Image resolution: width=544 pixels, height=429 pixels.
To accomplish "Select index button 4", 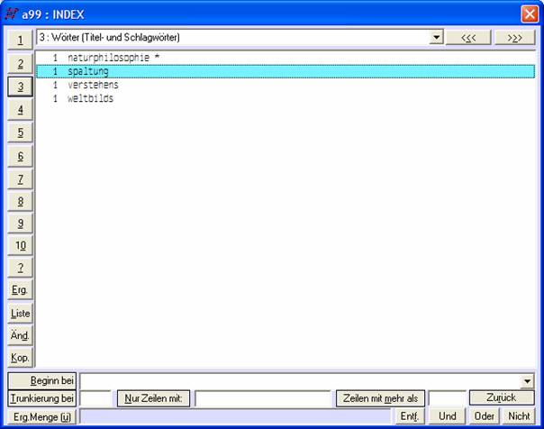I will coord(21,110).
